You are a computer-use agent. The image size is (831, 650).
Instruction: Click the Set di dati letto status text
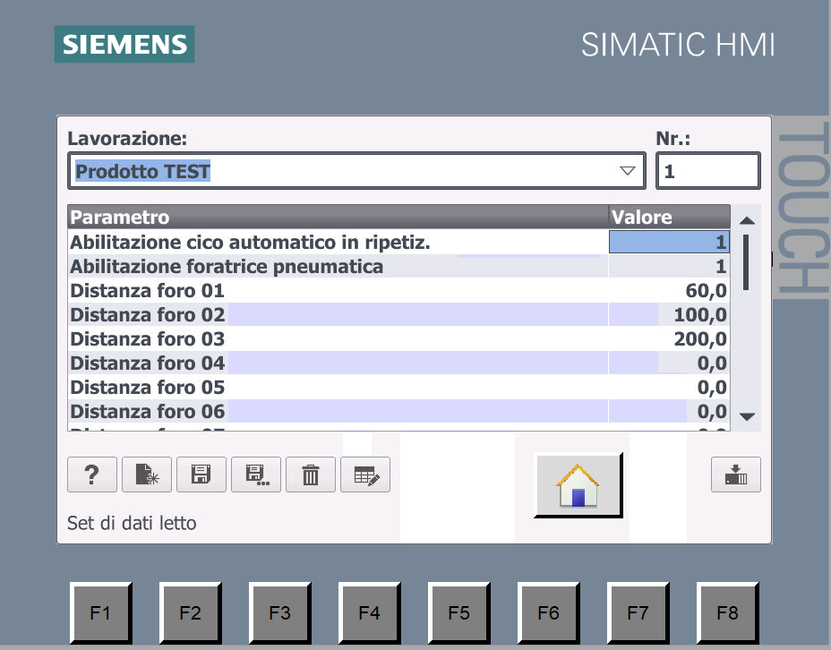point(132,524)
